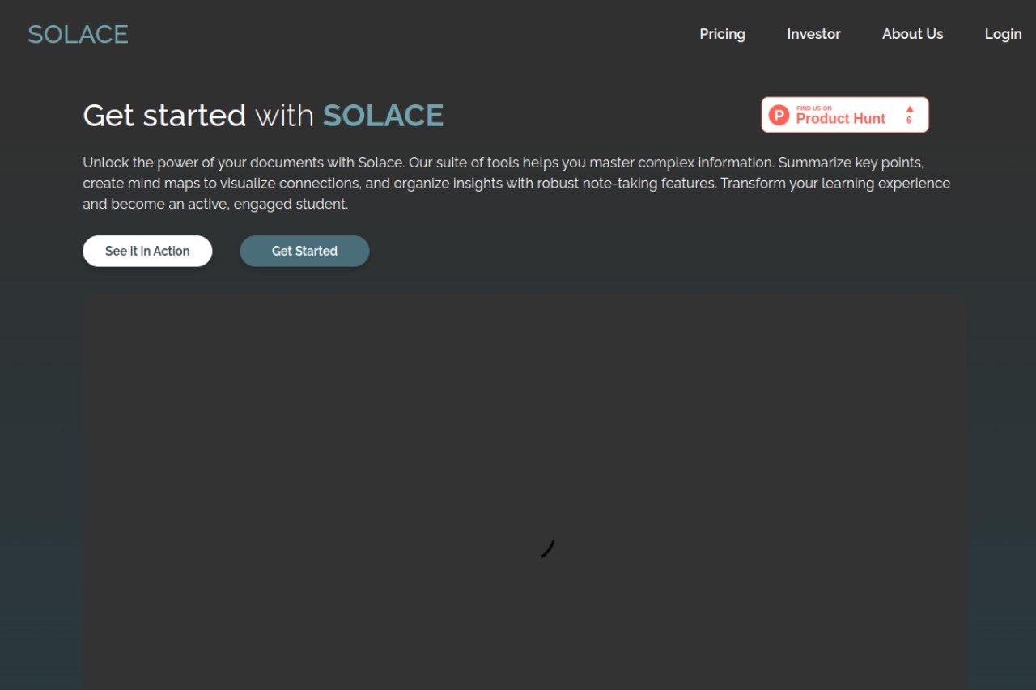Click the loading spinner in the preview panel
The image size is (1036, 690).
pos(548,548)
